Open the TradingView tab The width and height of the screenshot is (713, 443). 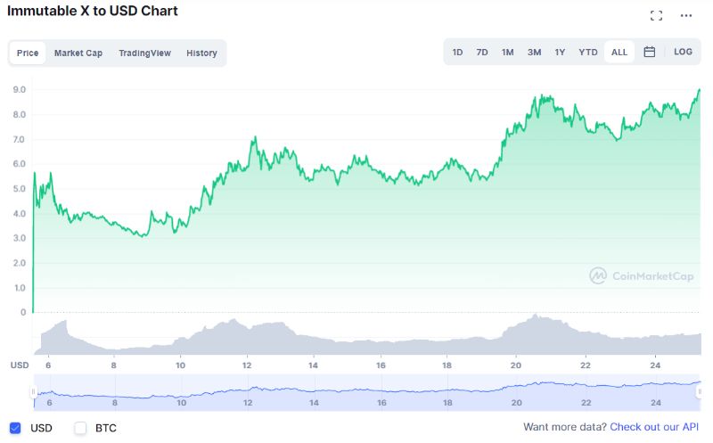(x=144, y=53)
